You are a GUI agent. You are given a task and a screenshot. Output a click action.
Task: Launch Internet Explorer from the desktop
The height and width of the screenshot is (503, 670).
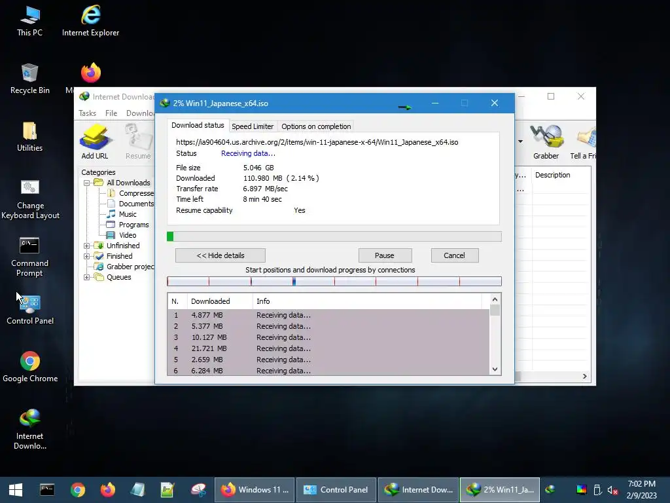click(90, 22)
